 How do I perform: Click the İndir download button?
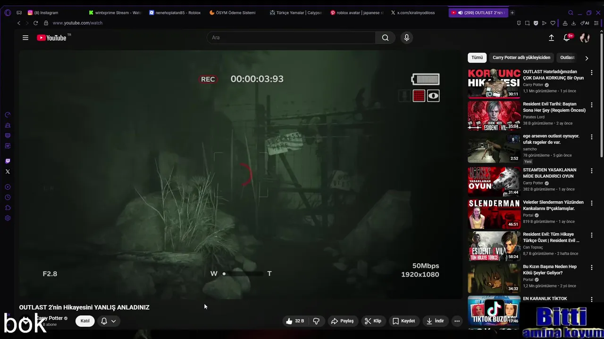[x=435, y=321]
